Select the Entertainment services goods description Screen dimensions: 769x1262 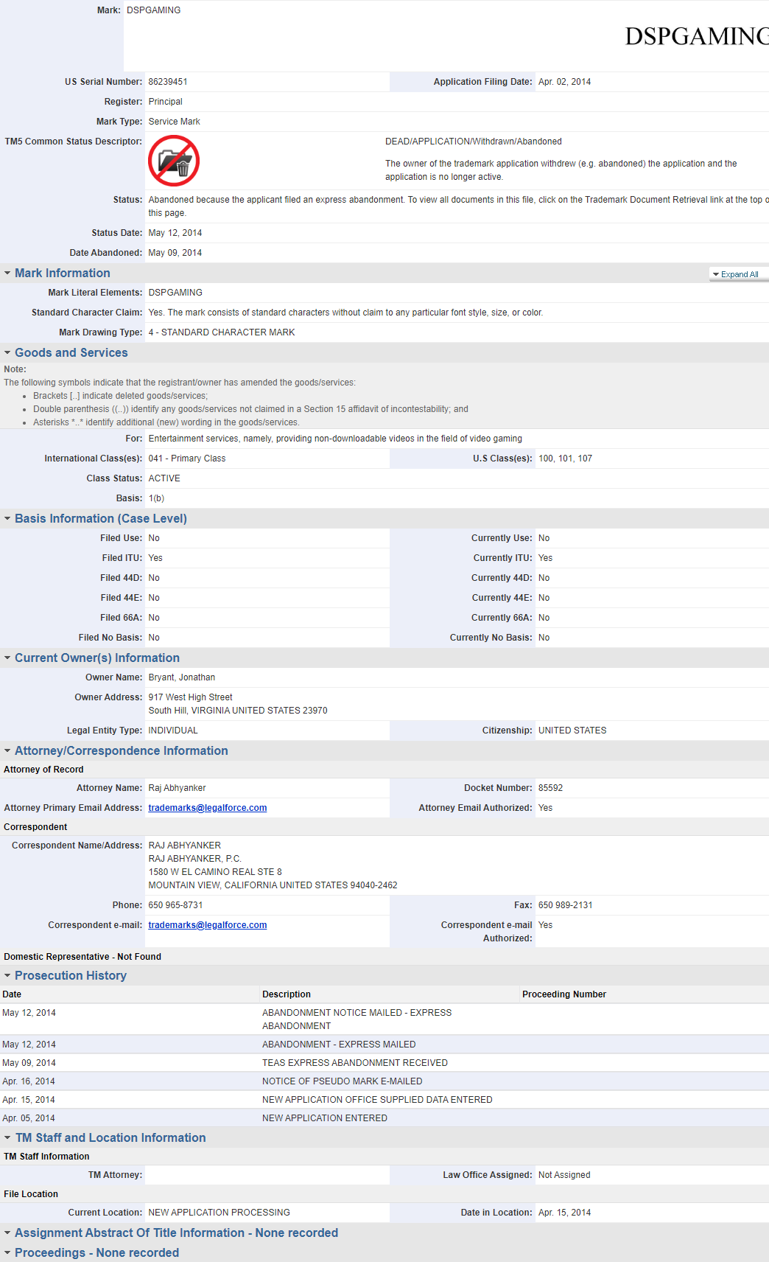[335, 439]
